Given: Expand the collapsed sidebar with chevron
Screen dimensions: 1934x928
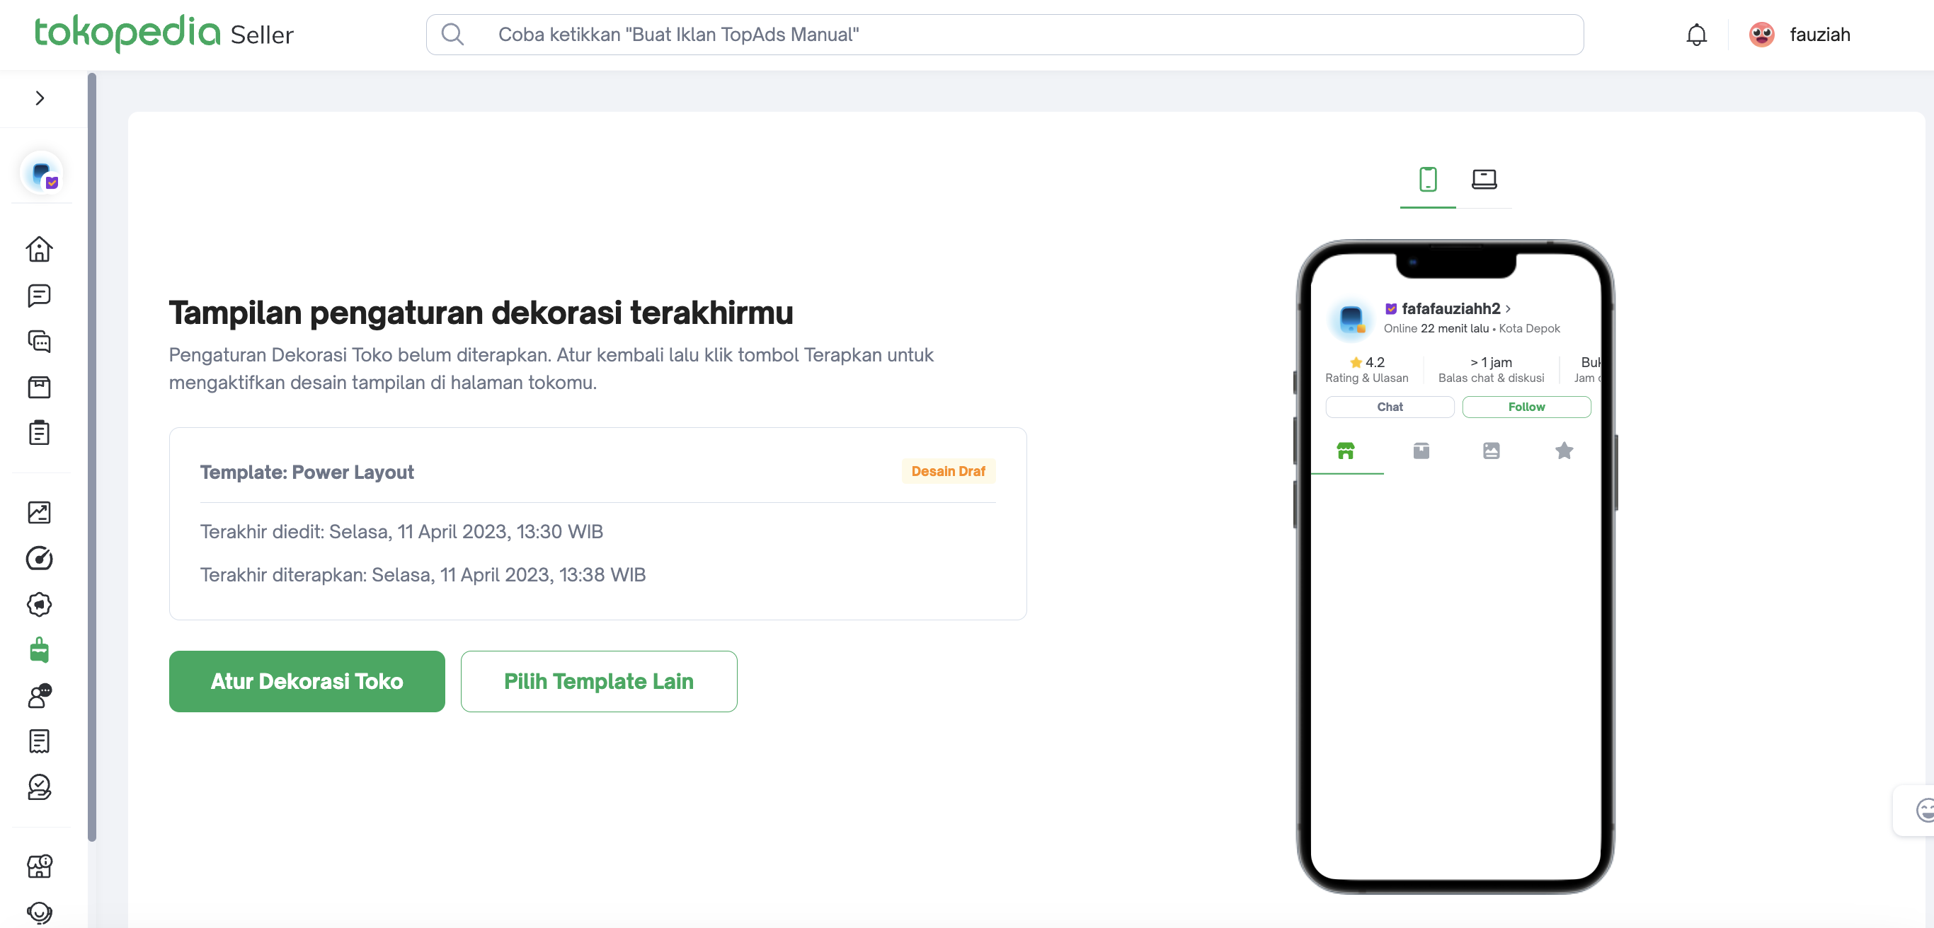Looking at the screenshot, I should tap(40, 98).
